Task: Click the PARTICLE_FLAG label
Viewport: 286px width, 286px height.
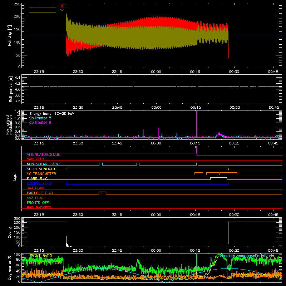Action: click(40, 193)
